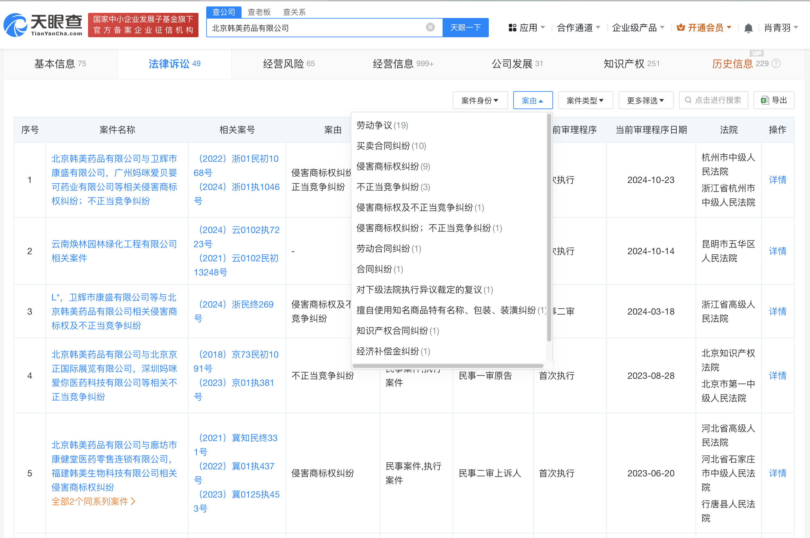
Task: Open 详情 for the 2023-08-28 case
Action: [777, 376]
